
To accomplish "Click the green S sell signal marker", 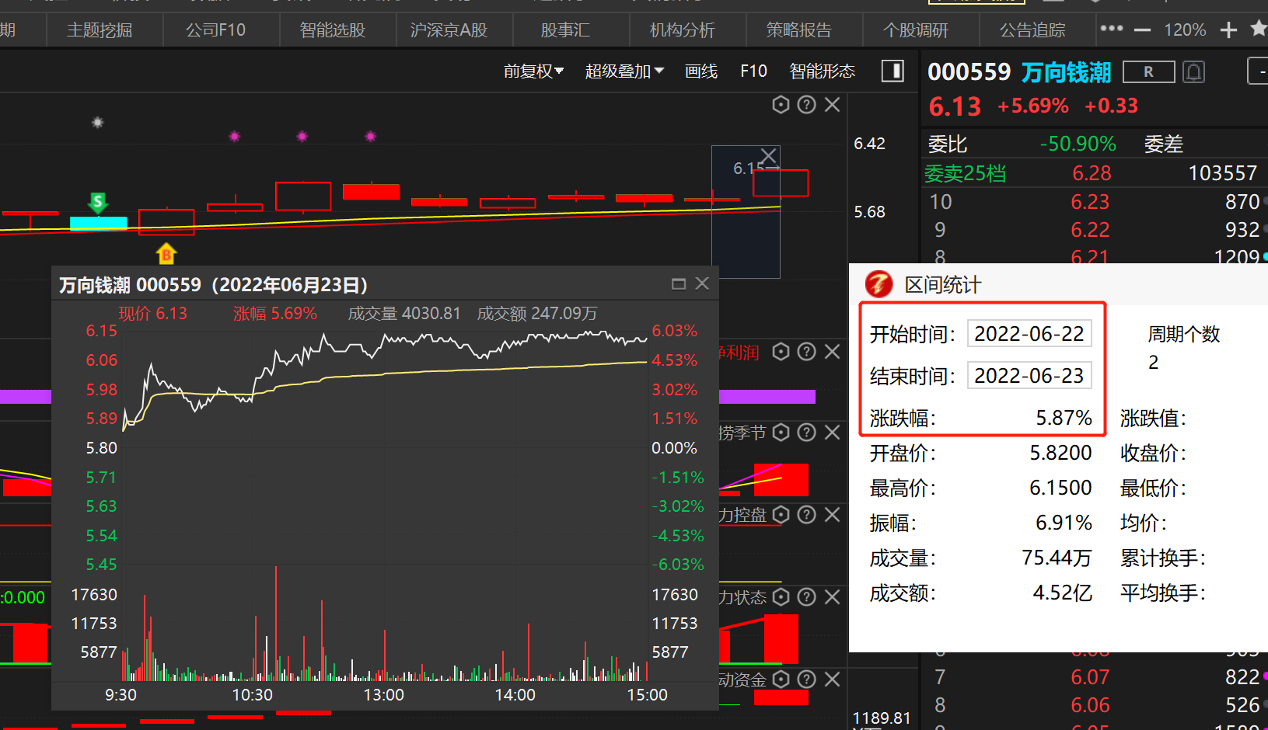I will pos(97,203).
